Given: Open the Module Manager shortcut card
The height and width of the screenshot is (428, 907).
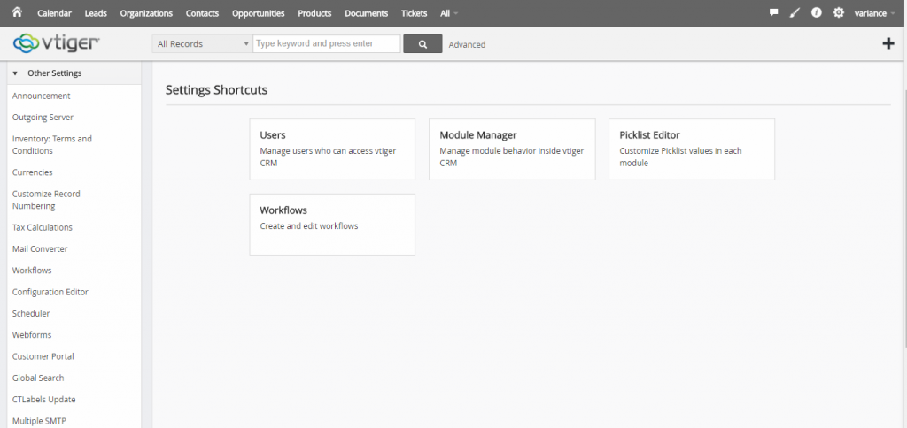Looking at the screenshot, I should (512, 149).
